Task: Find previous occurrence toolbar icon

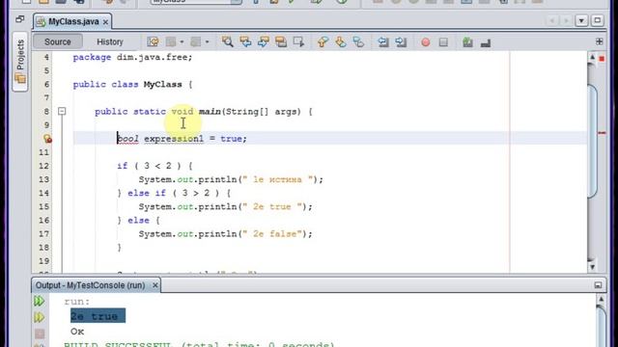Action: click(x=245, y=41)
